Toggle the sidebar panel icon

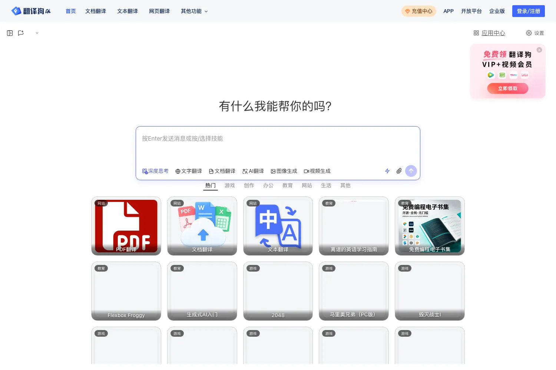pos(10,33)
